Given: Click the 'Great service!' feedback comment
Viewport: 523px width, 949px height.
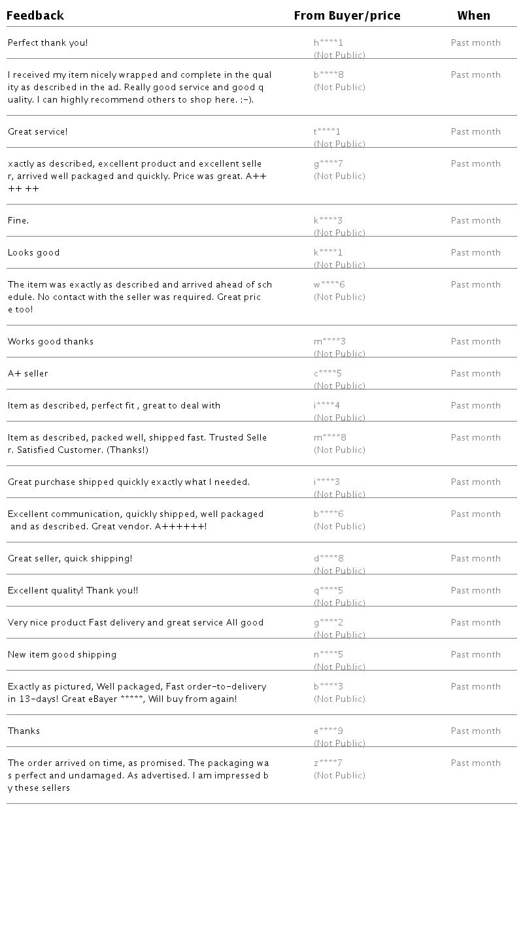Looking at the screenshot, I should 38,132.
